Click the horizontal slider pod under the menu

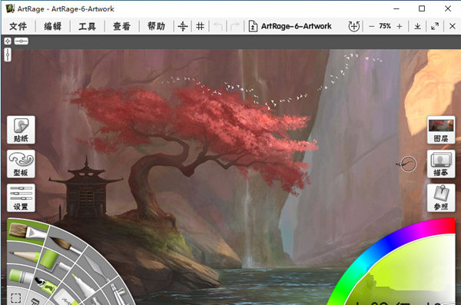(x=22, y=41)
